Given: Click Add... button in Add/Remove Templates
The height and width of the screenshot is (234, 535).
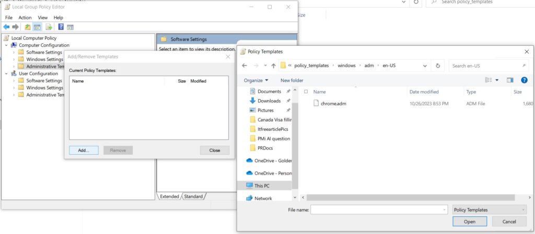Looking at the screenshot, I should [x=84, y=150].
